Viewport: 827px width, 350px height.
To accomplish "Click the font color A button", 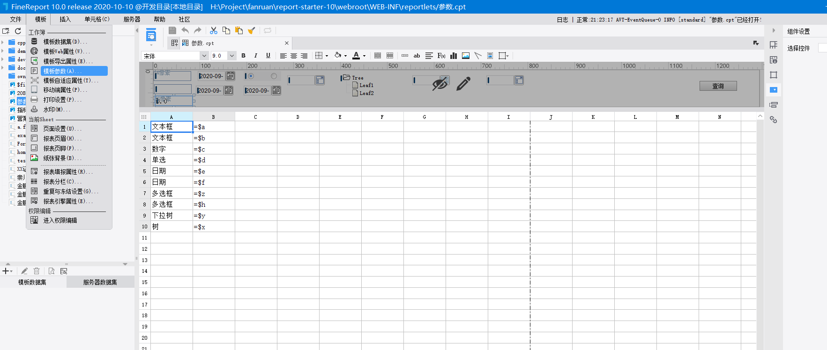I will tap(356, 56).
